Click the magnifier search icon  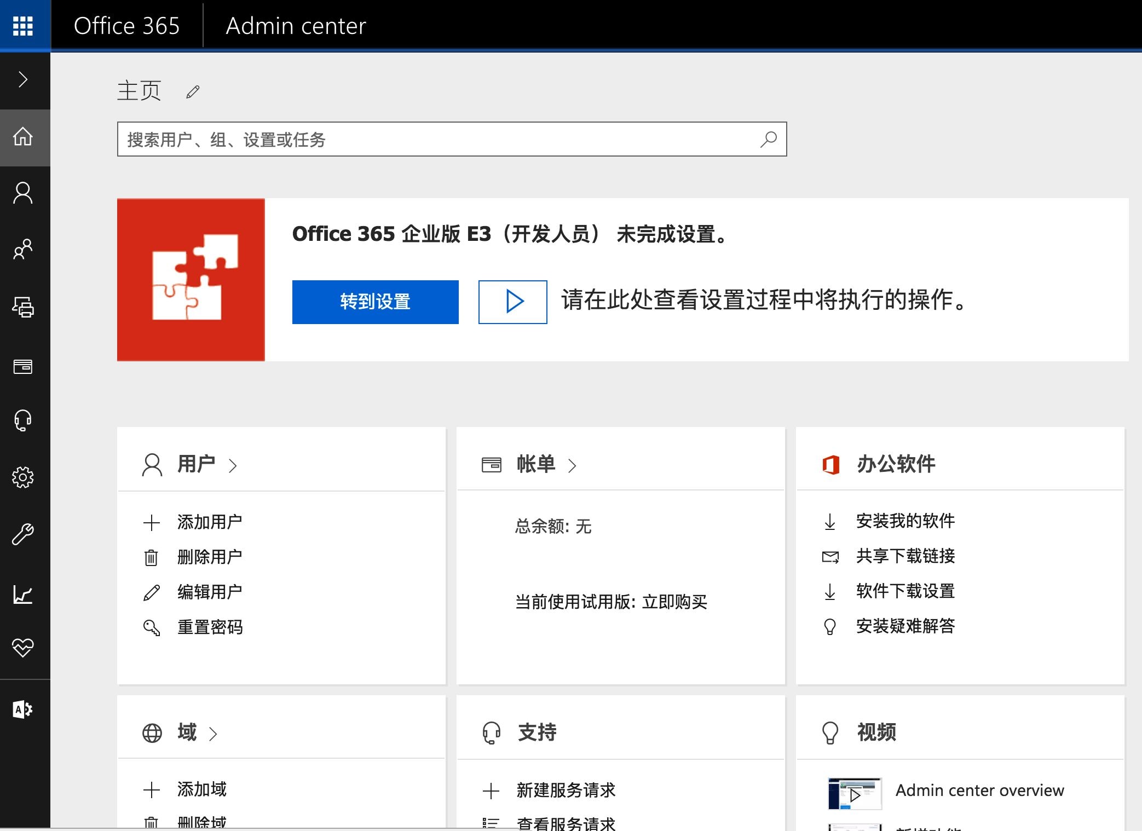pyautogui.click(x=769, y=139)
